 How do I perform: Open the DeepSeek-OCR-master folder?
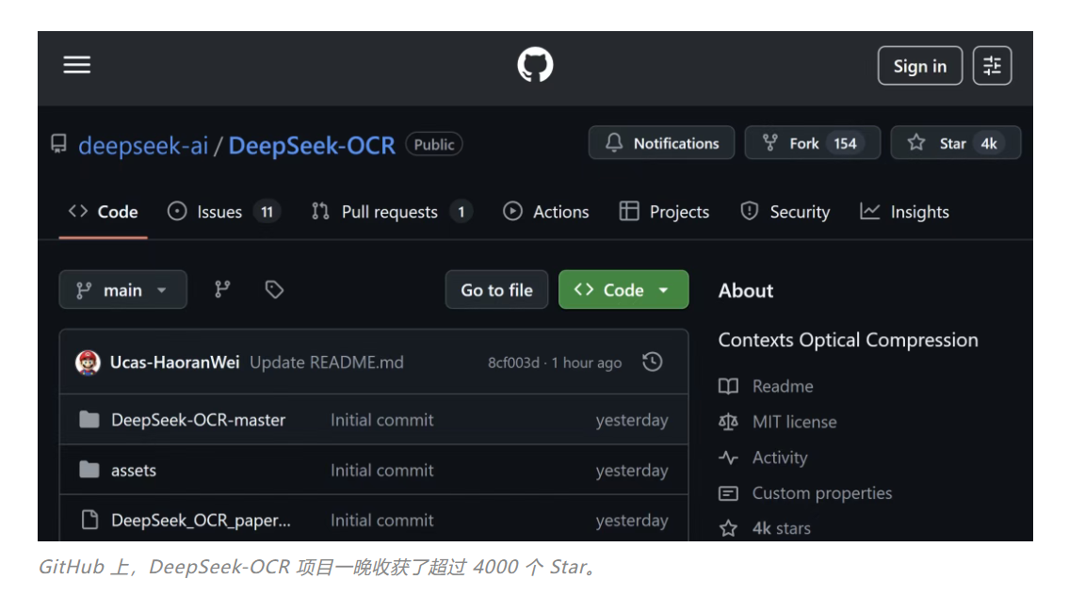point(198,420)
